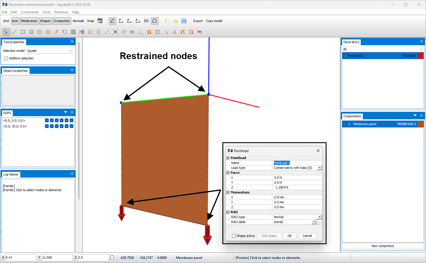Viewport: 426px width, 263px height.
Task: Open the File menu
Action: [5, 12]
